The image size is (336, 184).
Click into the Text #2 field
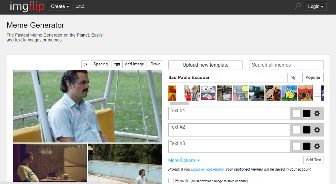pos(229,130)
